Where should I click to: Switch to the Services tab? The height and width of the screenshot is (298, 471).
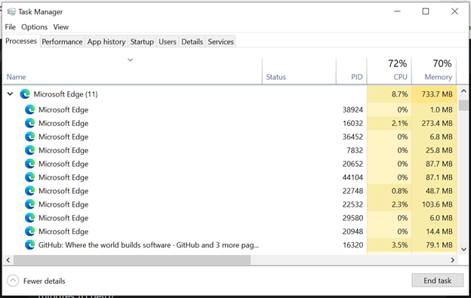pos(220,41)
